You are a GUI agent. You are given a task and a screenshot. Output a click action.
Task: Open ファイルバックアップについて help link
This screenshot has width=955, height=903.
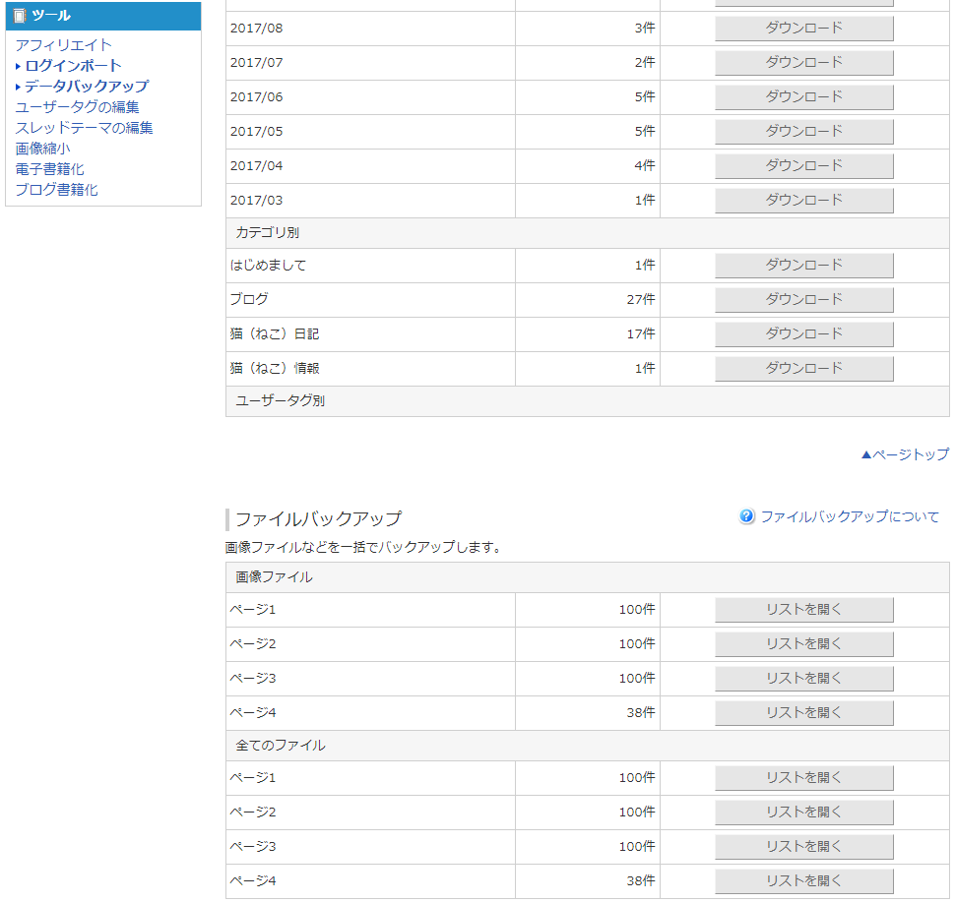click(x=850, y=516)
